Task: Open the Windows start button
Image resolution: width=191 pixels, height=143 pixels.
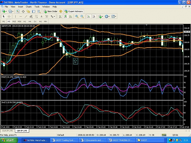Action: pyautogui.click(x=9, y=140)
